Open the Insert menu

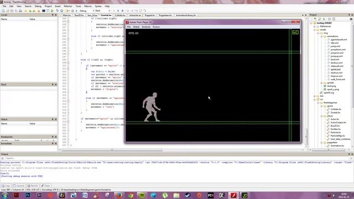(58, 6)
